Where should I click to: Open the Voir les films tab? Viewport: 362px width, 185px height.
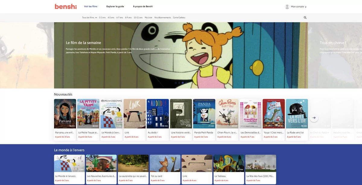(x=91, y=6)
